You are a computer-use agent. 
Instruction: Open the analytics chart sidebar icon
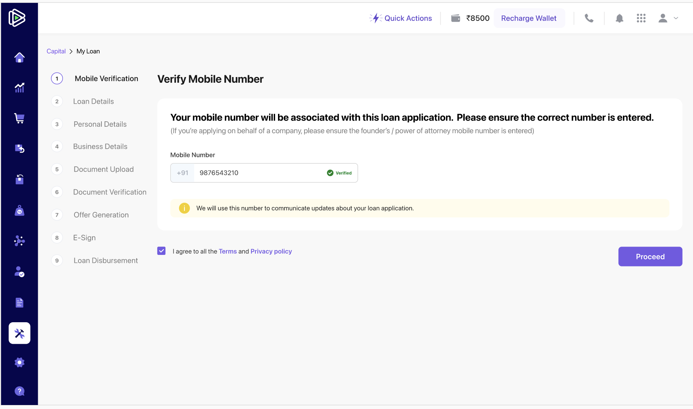(x=19, y=87)
